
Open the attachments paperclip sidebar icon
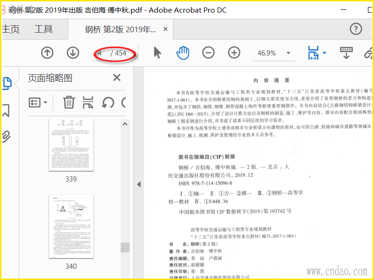[6, 137]
